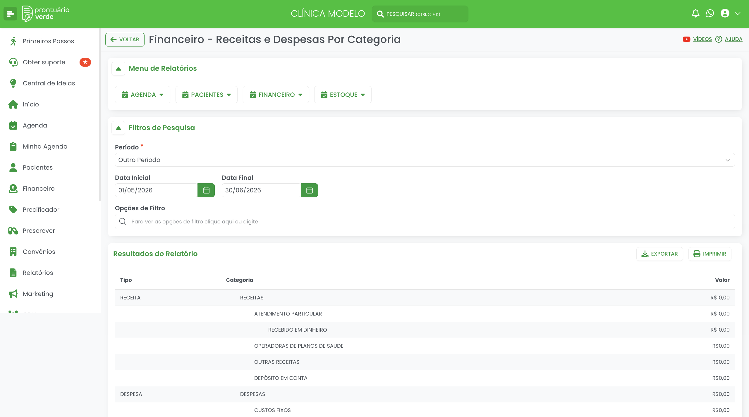Screen dimensions: 749x417
Task: Open the Data Inicial calendar picker
Action: coord(206,190)
